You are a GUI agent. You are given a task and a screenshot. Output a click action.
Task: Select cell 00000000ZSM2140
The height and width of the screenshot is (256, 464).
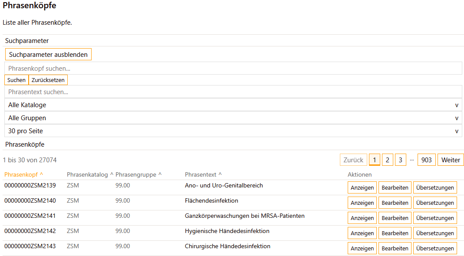[x=30, y=200]
